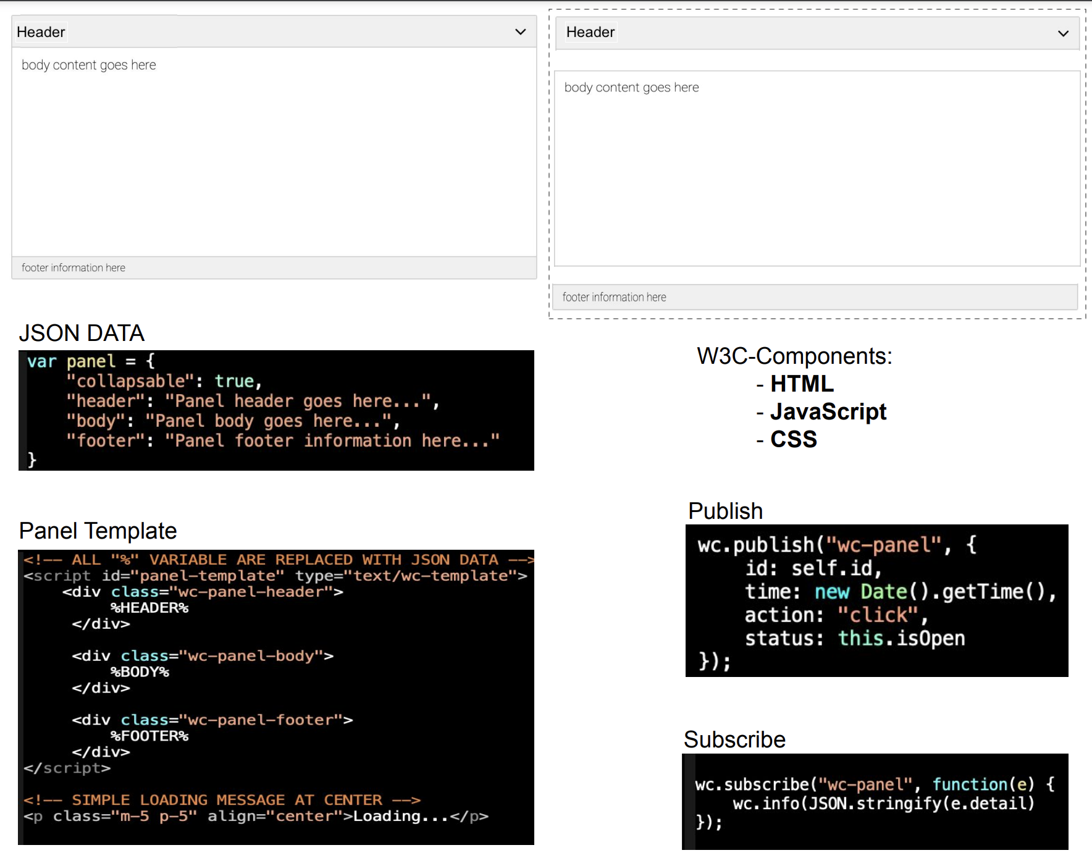Click 'body content goes here' in the right panel
Screen dimensions: 1092x866
[631, 87]
